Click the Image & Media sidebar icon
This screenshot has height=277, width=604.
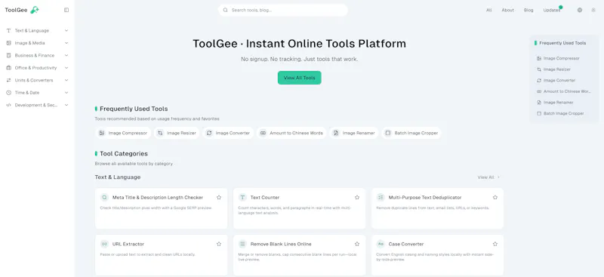[x=8, y=43]
